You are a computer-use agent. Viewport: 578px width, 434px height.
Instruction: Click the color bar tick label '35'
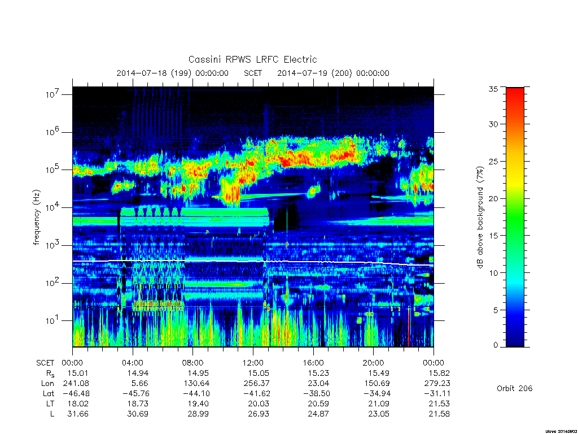pos(493,89)
